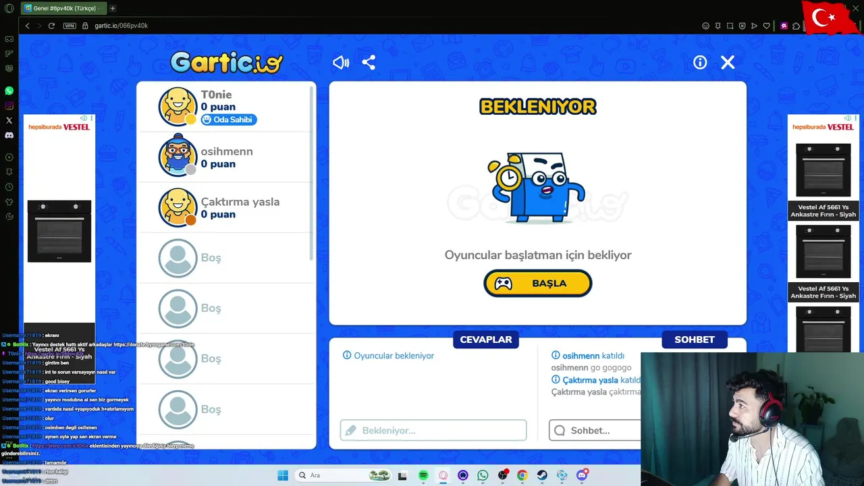Click the site lock security icon
This screenshot has height=486, width=864.
coord(85,26)
